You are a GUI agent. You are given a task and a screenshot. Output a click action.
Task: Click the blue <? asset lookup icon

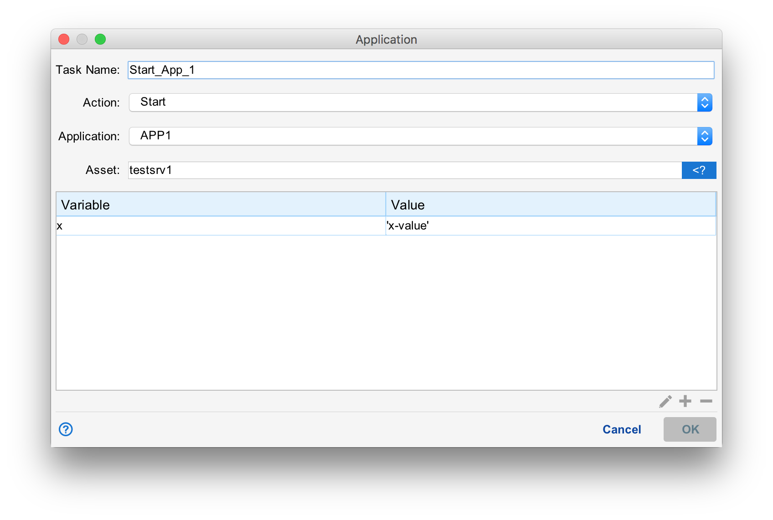[x=699, y=170]
